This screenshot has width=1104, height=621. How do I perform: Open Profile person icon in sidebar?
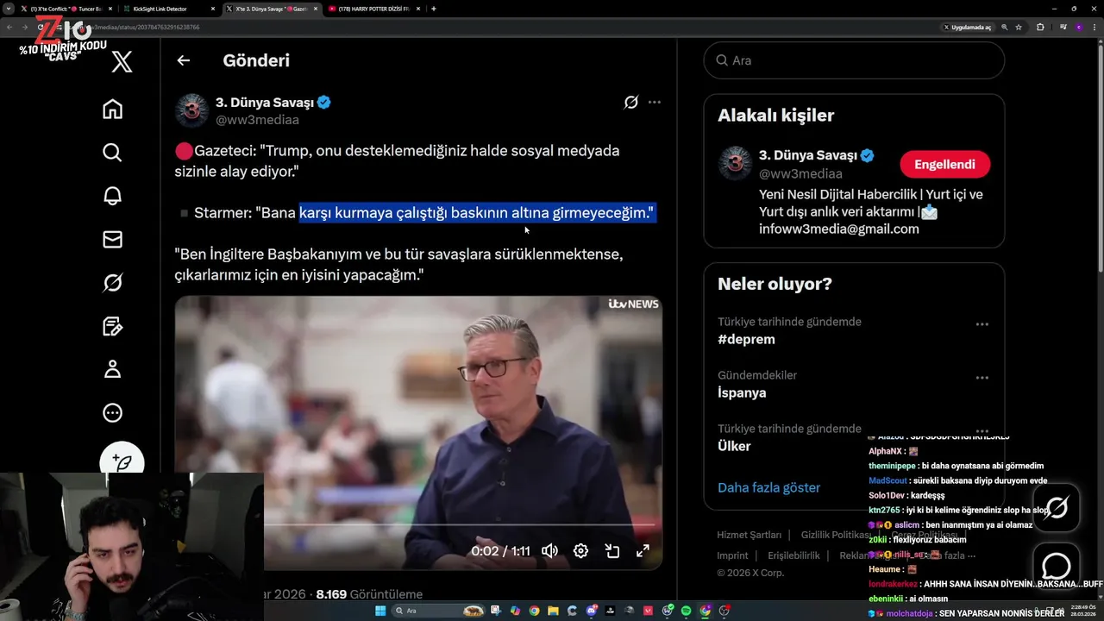point(112,369)
